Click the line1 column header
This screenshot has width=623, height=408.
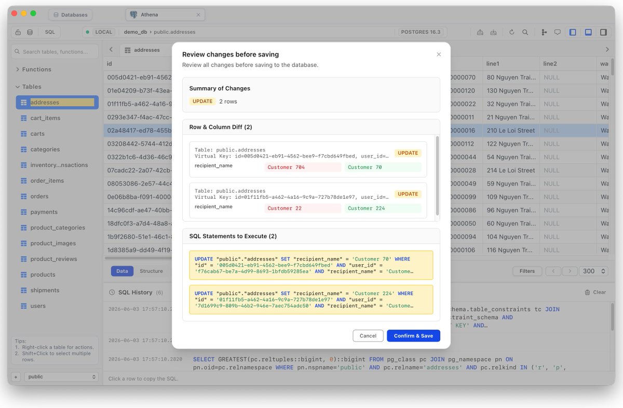point(511,63)
